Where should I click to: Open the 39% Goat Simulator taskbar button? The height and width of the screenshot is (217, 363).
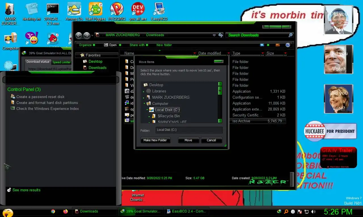tap(140, 211)
